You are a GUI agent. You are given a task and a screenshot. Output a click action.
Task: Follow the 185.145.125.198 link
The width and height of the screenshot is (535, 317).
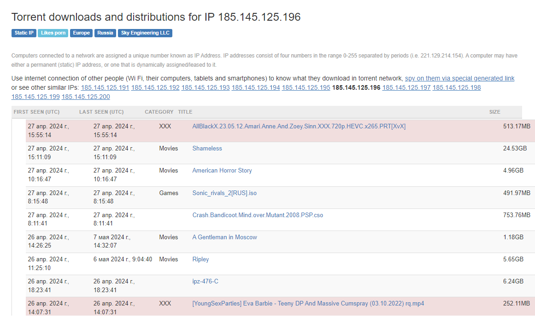[457, 87]
